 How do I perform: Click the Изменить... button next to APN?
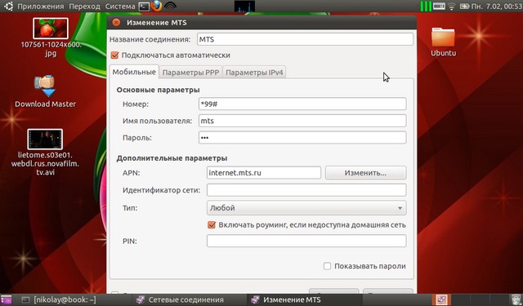365,173
